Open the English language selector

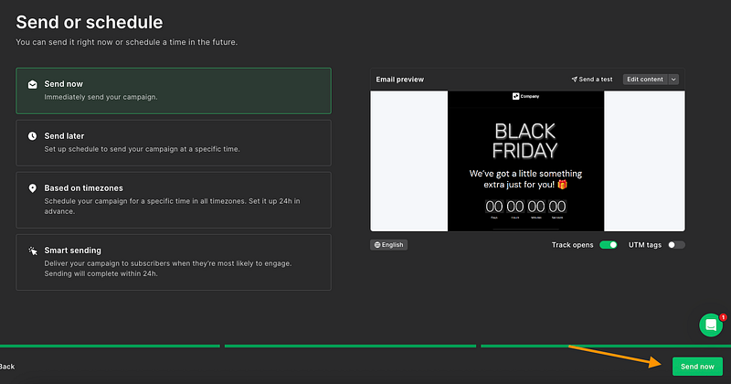point(389,245)
